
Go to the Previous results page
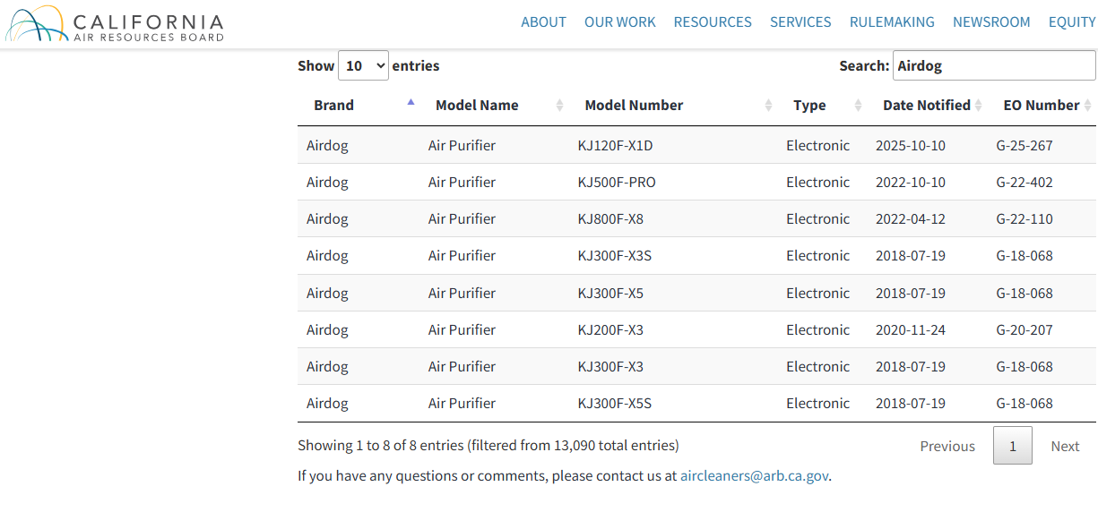pyautogui.click(x=947, y=446)
